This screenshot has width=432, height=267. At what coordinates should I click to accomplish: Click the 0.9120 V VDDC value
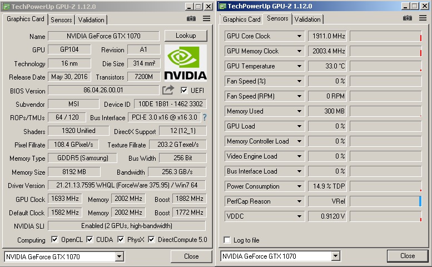327,216
